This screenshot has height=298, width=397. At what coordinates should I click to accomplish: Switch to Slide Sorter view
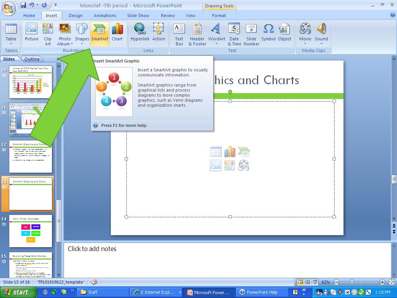click(307, 282)
